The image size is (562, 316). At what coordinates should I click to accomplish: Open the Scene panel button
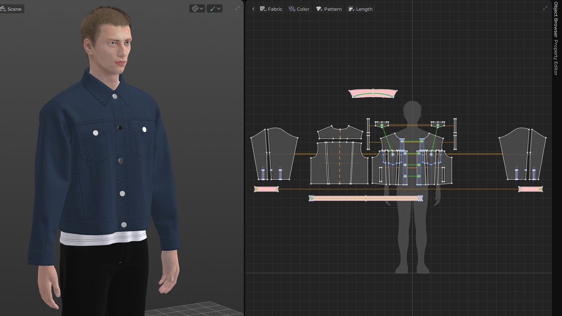coord(12,9)
